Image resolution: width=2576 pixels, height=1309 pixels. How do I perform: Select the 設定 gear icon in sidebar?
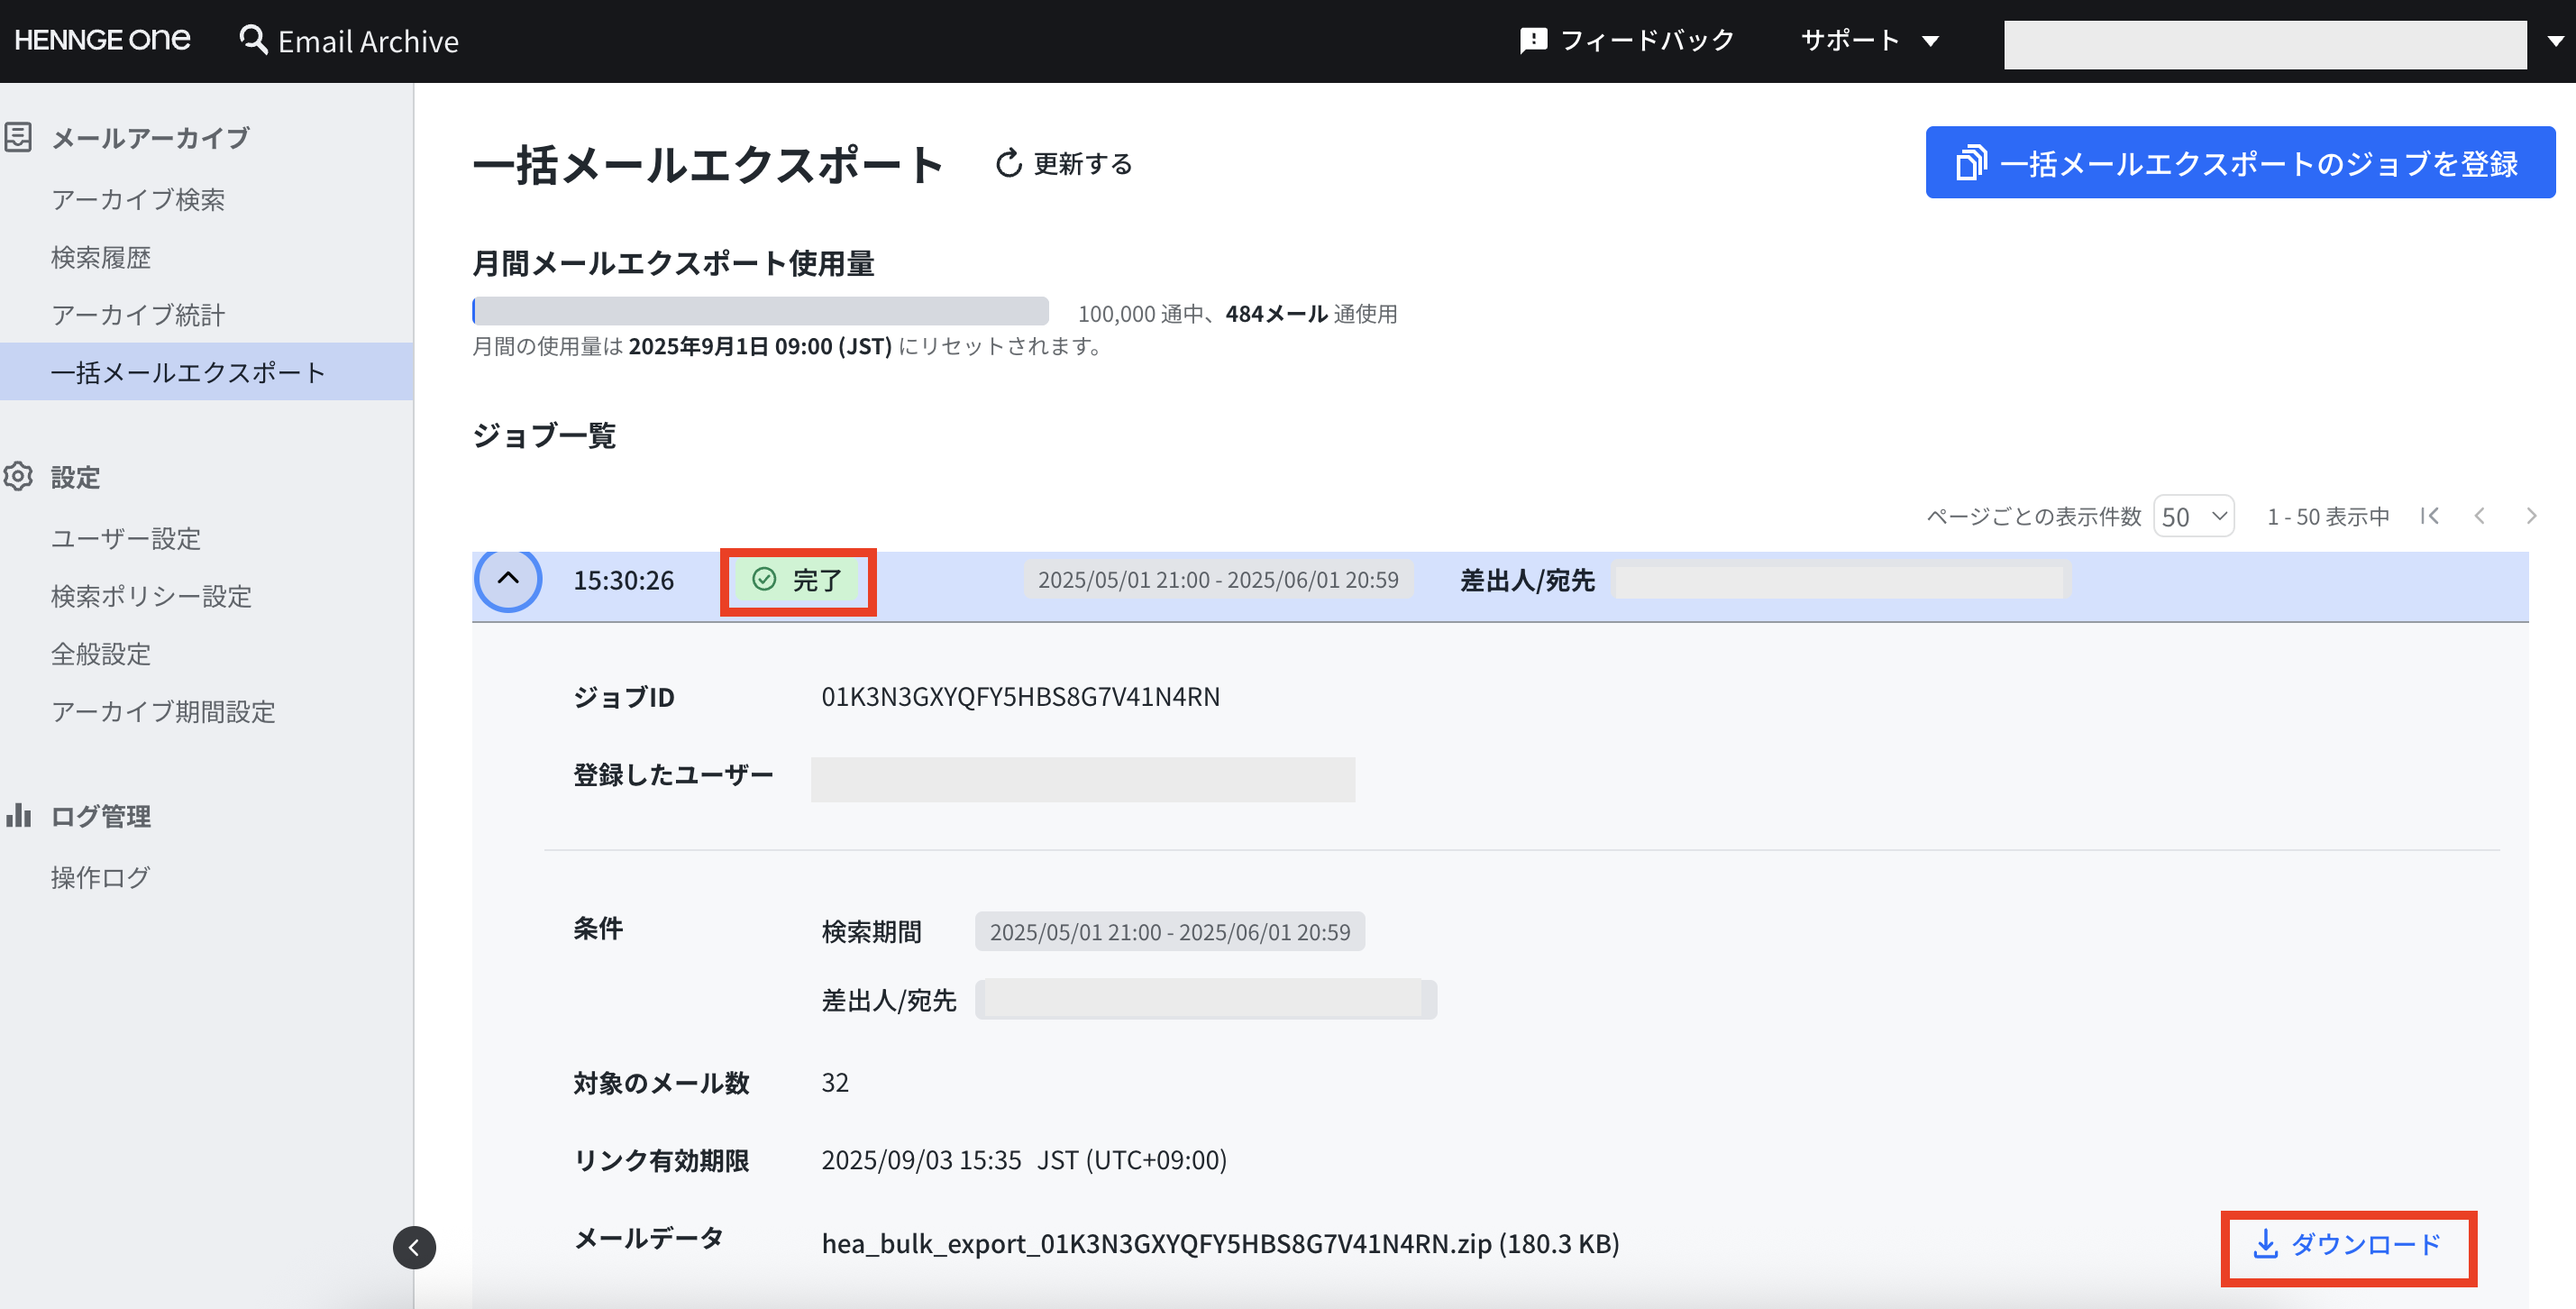coord(18,477)
